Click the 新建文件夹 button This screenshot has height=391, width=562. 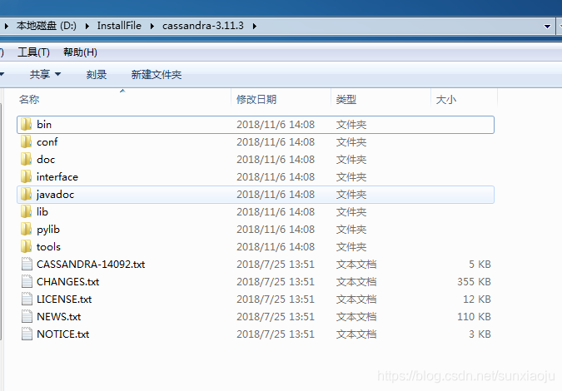click(x=157, y=75)
